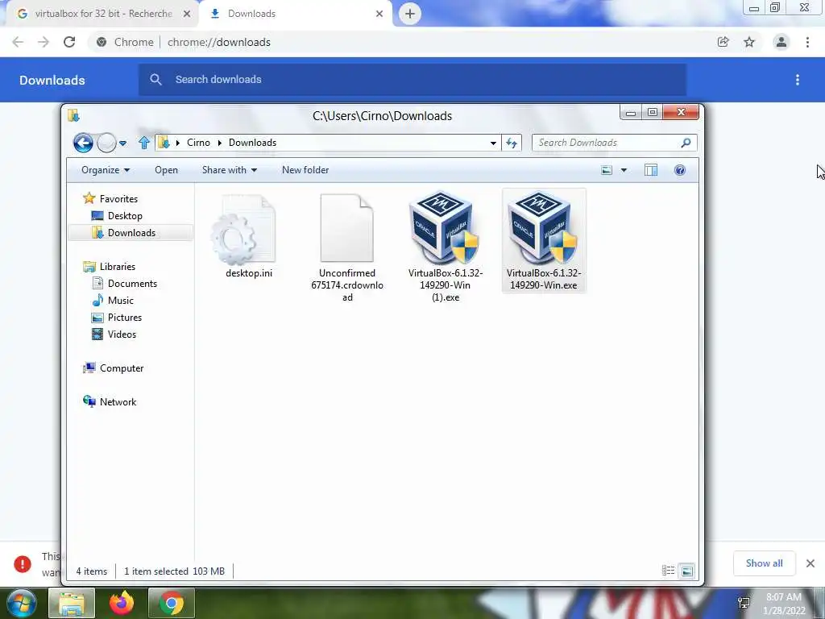Go back in Explorer using Back arrow
Screen dimensions: 825x619
tap(83, 143)
